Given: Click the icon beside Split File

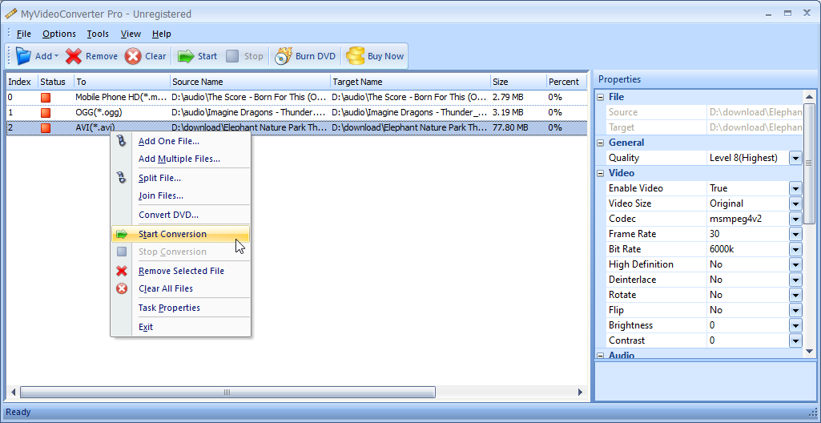Looking at the screenshot, I should [x=122, y=178].
